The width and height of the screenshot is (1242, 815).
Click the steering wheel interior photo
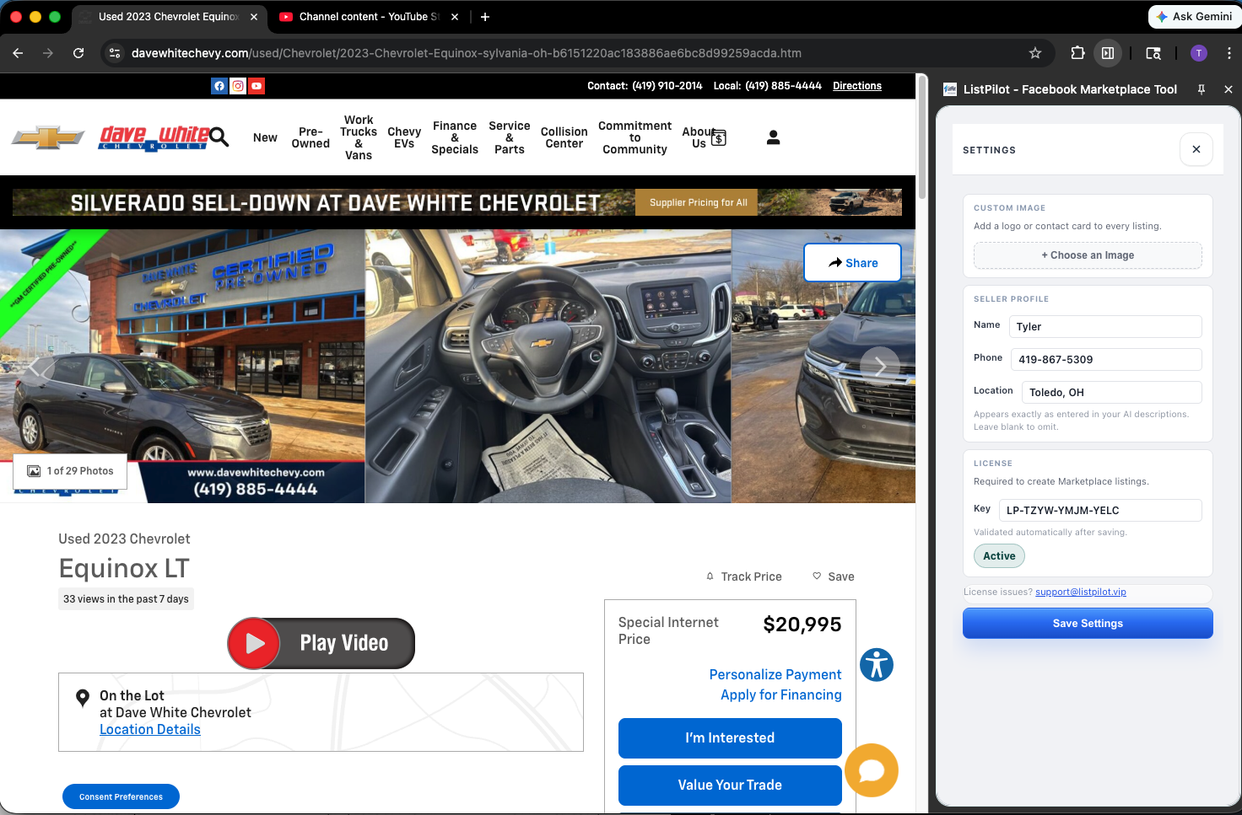548,367
